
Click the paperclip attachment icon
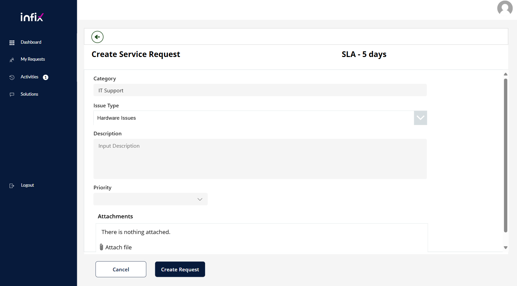tap(102, 247)
